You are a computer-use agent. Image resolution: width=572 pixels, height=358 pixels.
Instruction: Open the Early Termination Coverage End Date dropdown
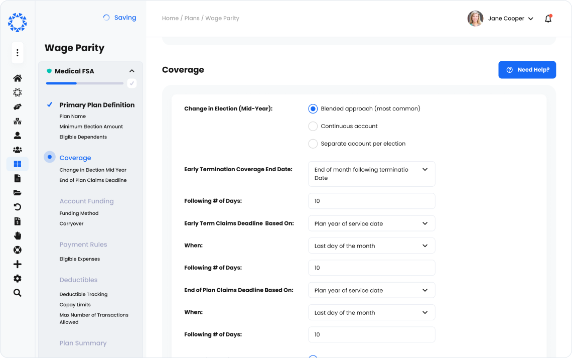[x=371, y=174]
